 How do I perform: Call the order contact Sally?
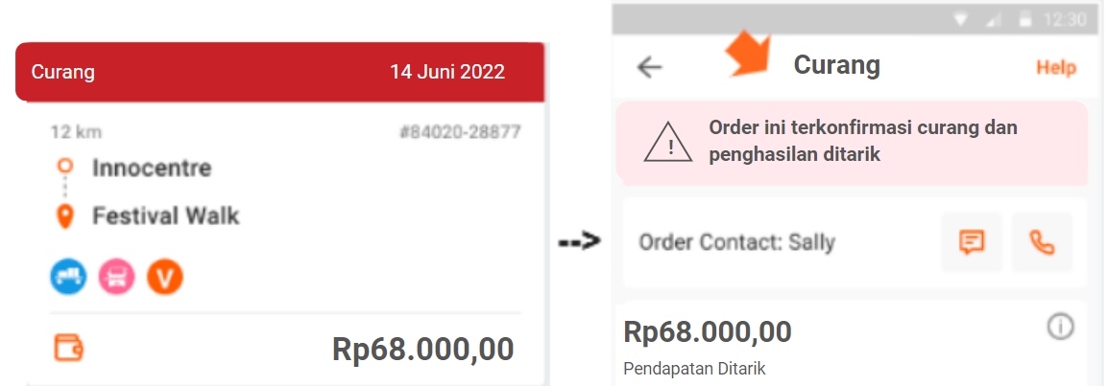point(1042,242)
